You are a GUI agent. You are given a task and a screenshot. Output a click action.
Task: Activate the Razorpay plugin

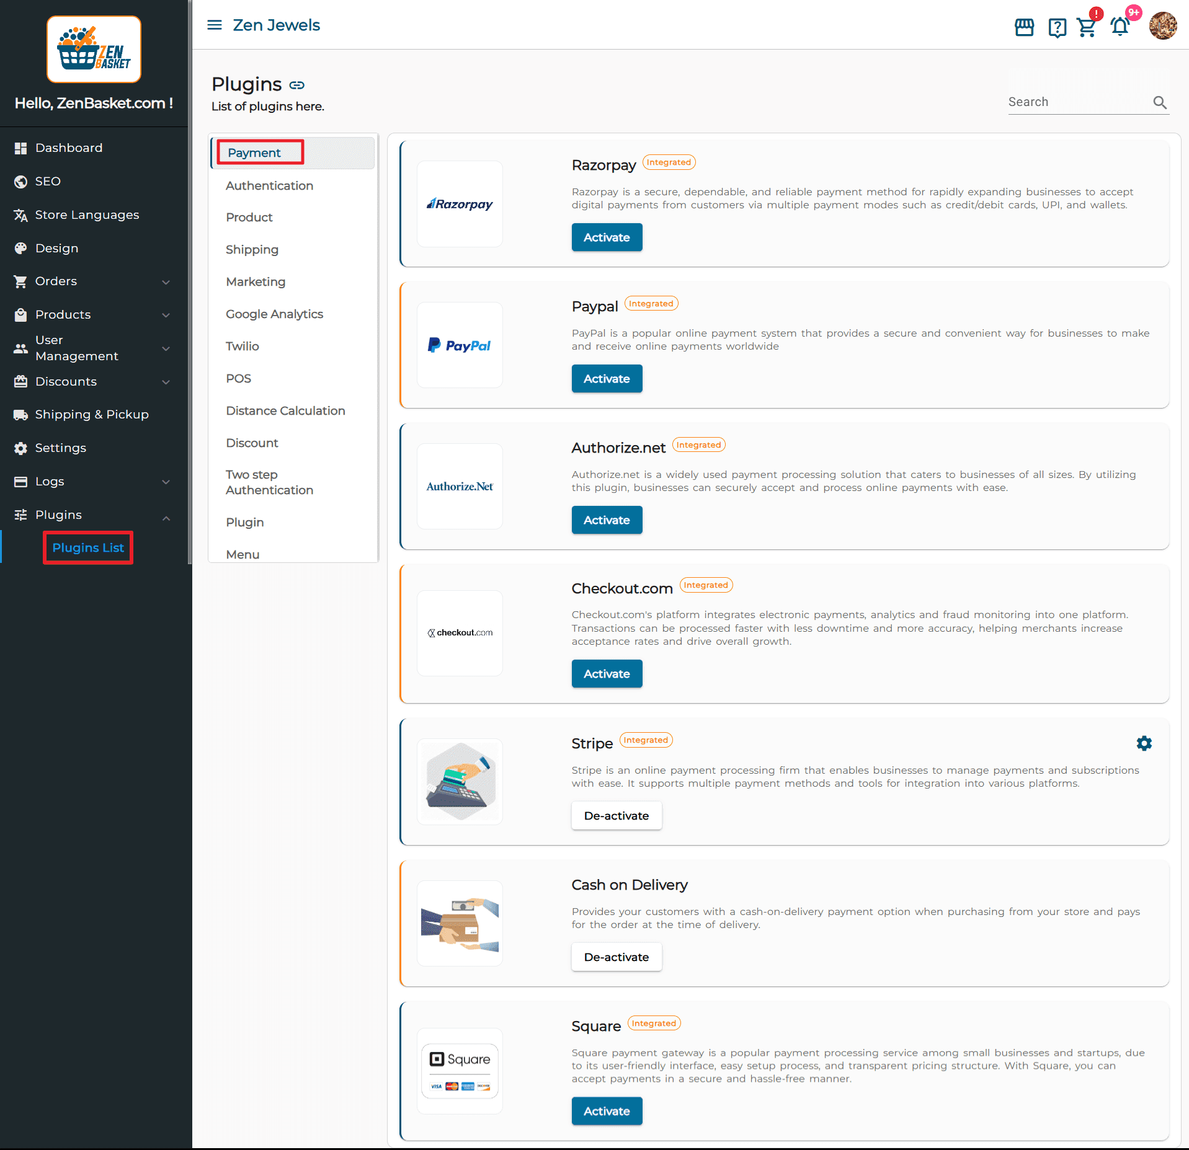coord(606,237)
